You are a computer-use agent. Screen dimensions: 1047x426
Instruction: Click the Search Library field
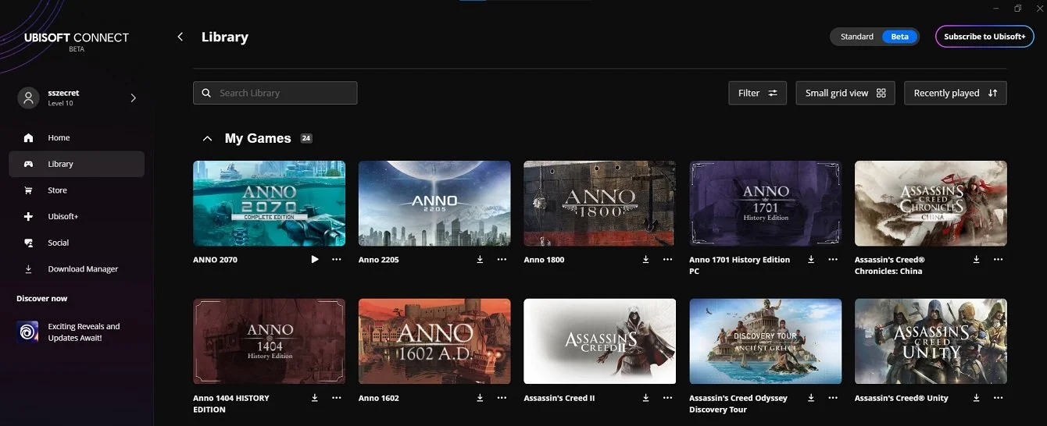[275, 93]
